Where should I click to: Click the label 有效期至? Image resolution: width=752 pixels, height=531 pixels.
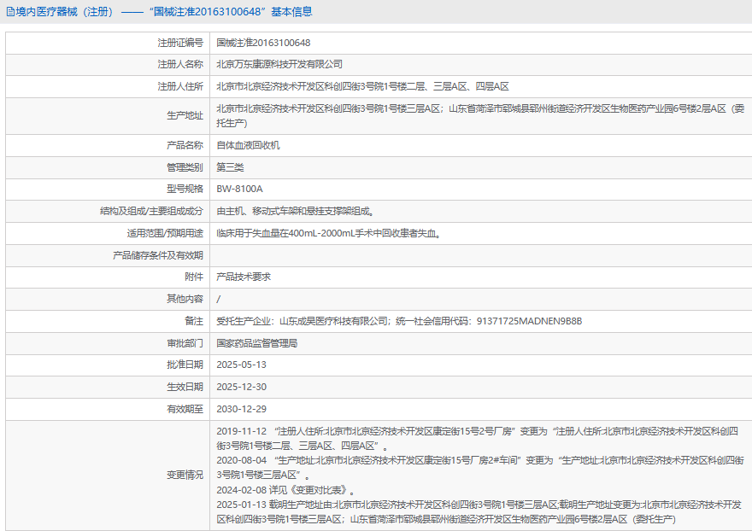[x=185, y=409]
